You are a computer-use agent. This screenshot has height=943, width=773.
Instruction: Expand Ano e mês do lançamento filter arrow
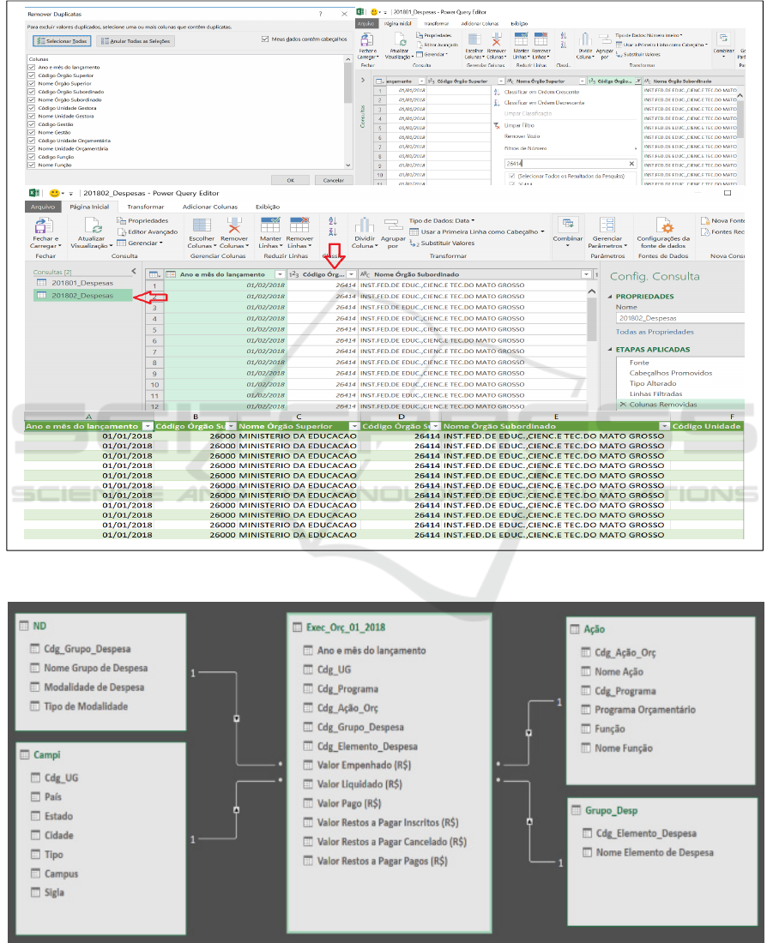[x=280, y=274]
